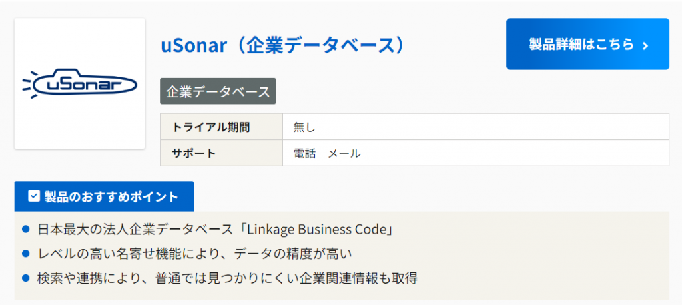Click the Linkage Business Code text line
This screenshot has height=305, width=682.
point(216,230)
